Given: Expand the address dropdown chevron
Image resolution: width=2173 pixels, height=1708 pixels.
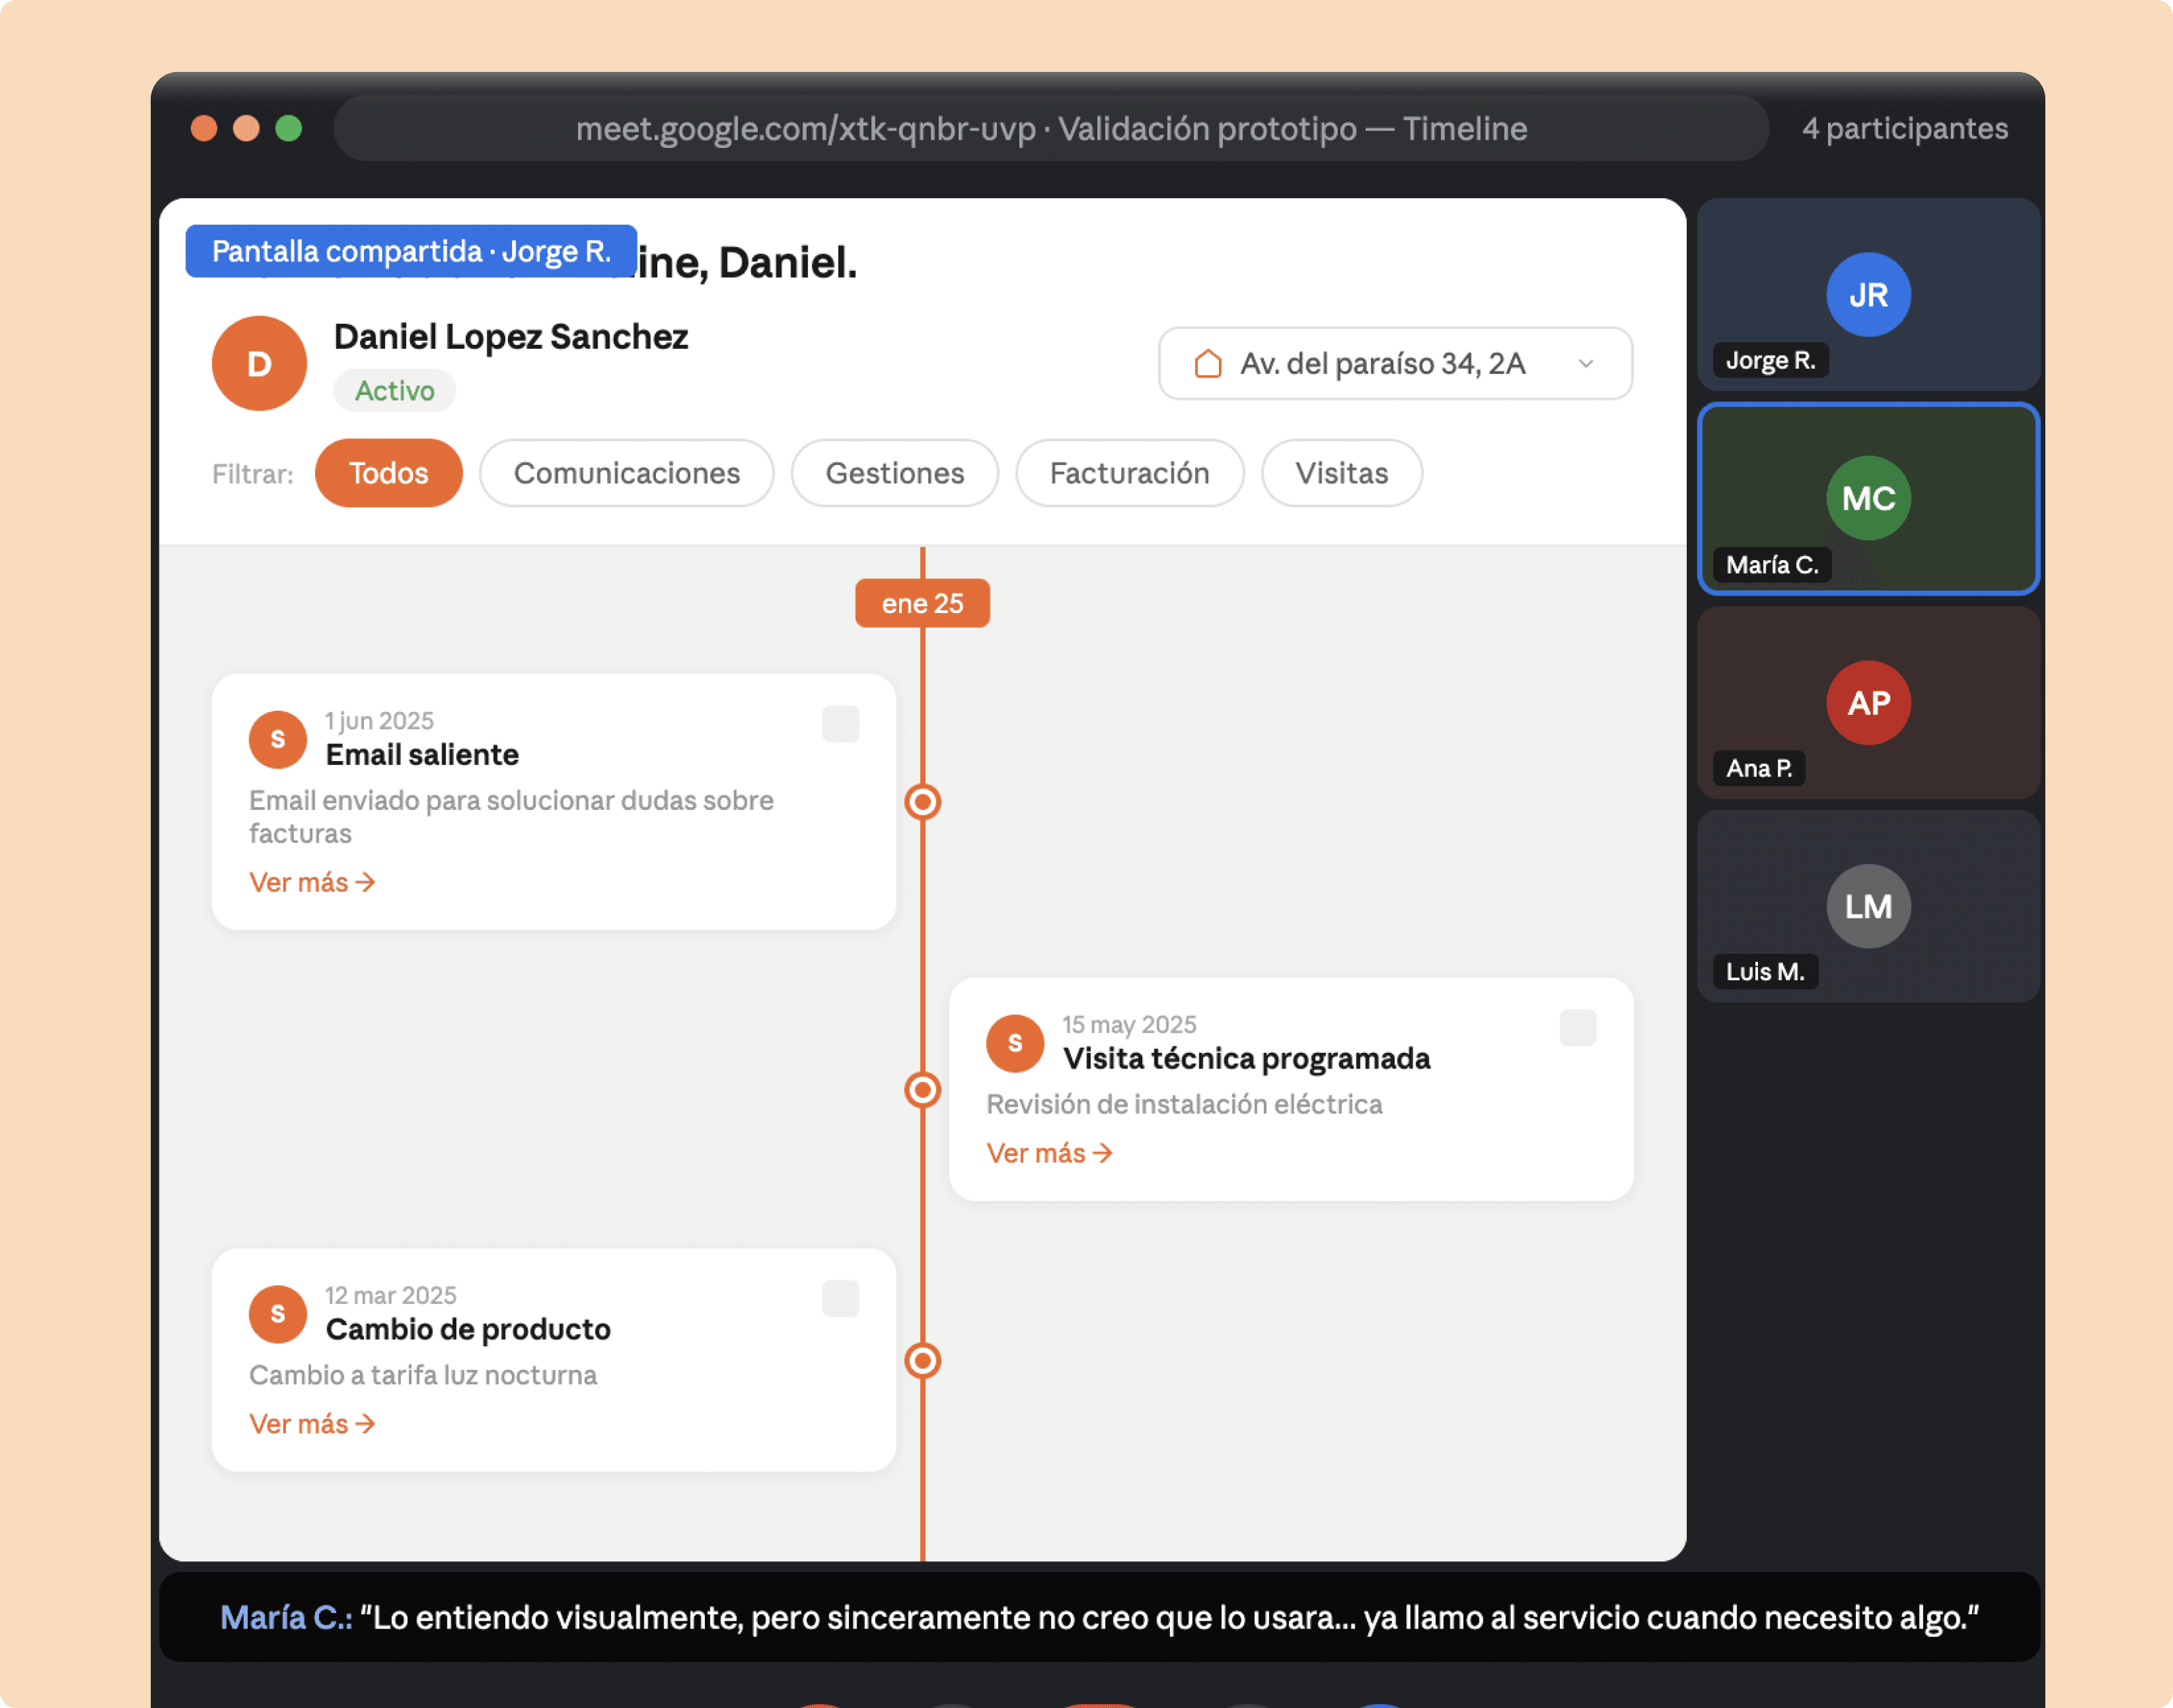Looking at the screenshot, I should click(x=1585, y=363).
